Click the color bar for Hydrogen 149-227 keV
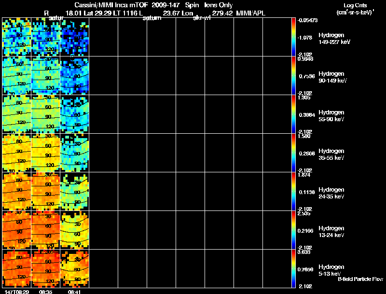This screenshot has height=294, width=386. tap(294, 37)
